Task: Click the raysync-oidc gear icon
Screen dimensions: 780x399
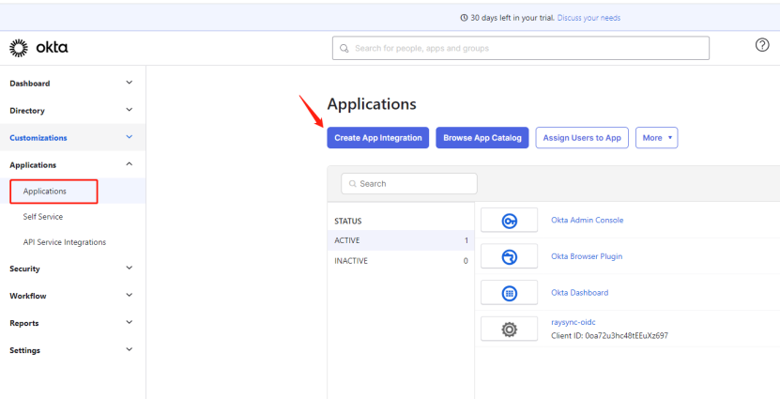Action: [x=509, y=329]
